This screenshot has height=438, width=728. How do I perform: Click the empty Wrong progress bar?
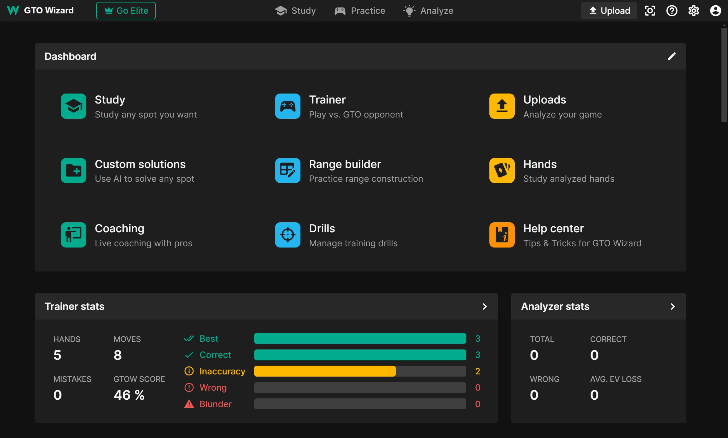point(360,387)
